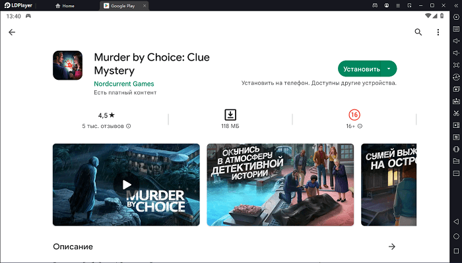Click the download size icon

click(x=230, y=115)
